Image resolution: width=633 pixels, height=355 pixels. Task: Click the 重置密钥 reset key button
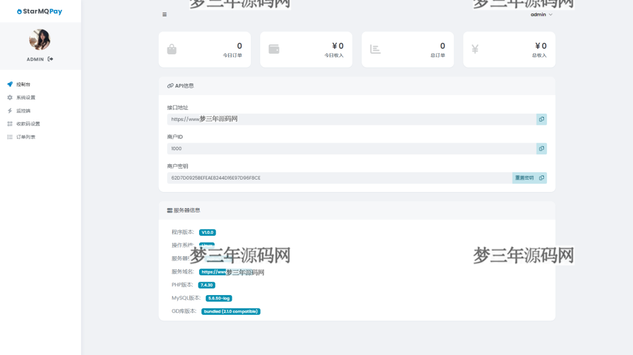pyautogui.click(x=524, y=178)
